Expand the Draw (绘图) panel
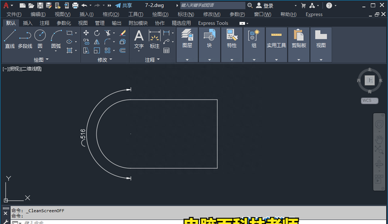 click(41, 59)
